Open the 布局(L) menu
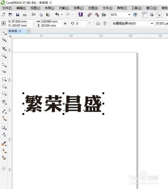The image size is (168, 189). click(x=50, y=8)
